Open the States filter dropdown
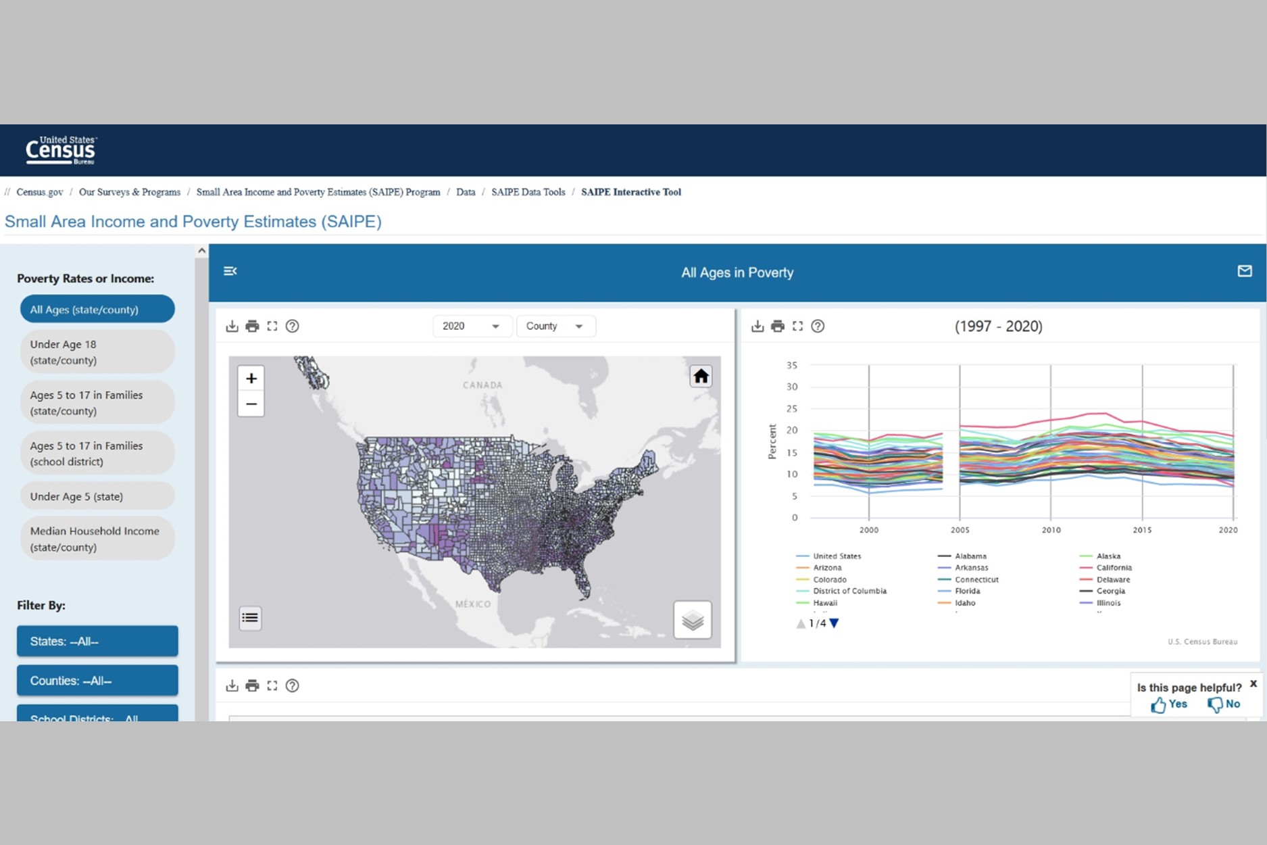The image size is (1267, 845). 97,641
